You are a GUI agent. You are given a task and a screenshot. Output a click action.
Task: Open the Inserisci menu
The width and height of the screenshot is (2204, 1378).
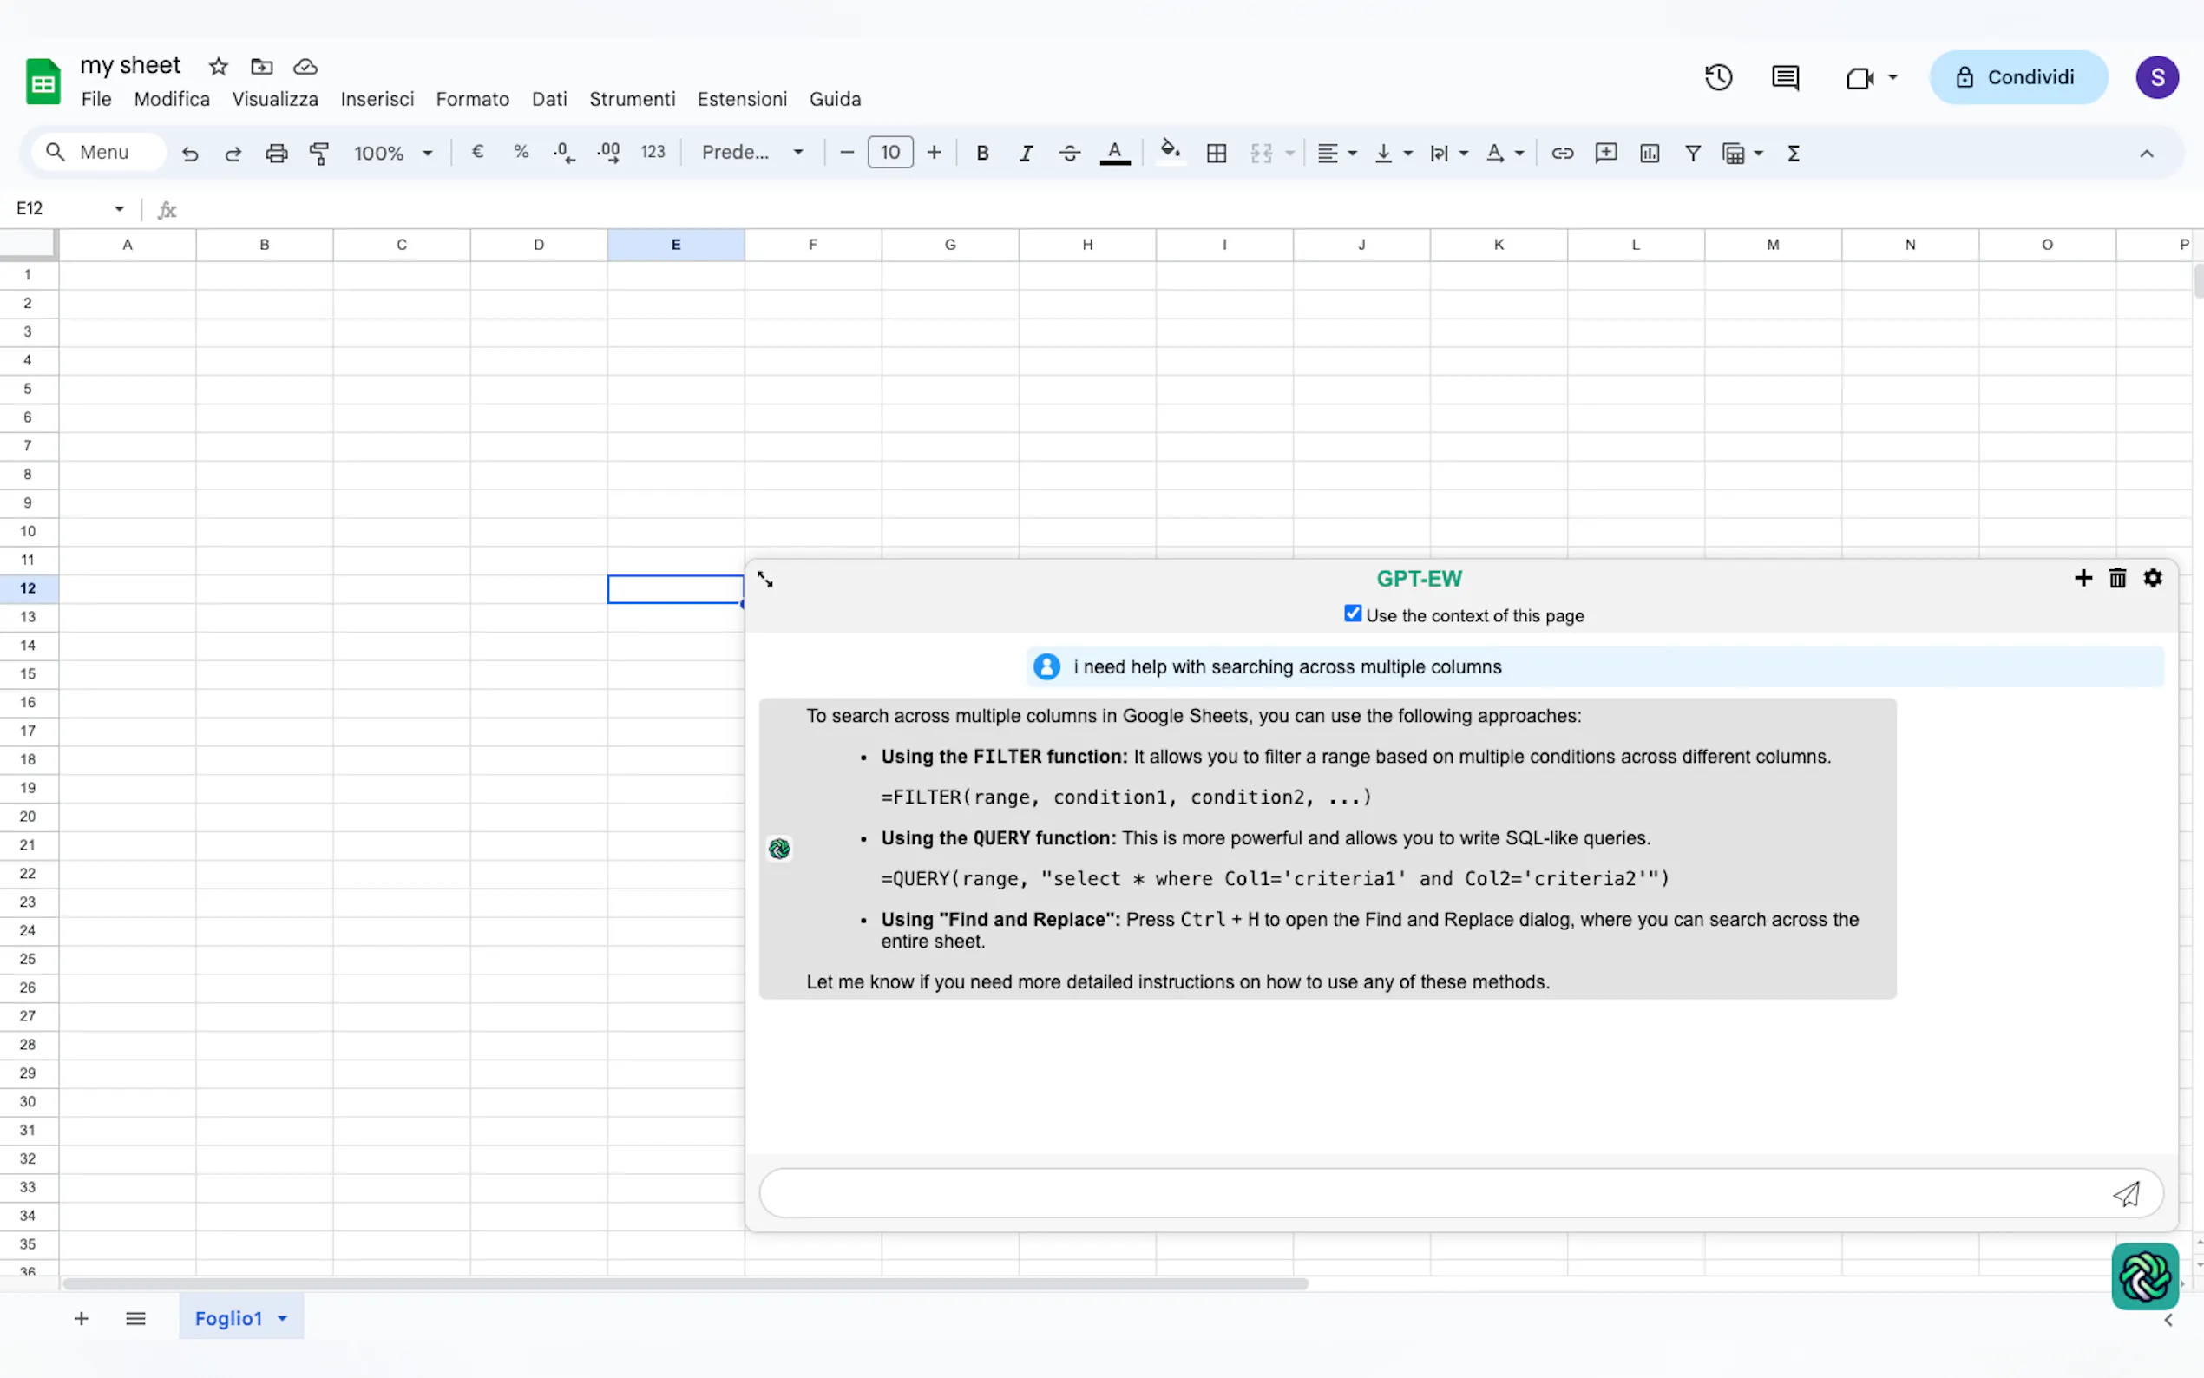[377, 99]
